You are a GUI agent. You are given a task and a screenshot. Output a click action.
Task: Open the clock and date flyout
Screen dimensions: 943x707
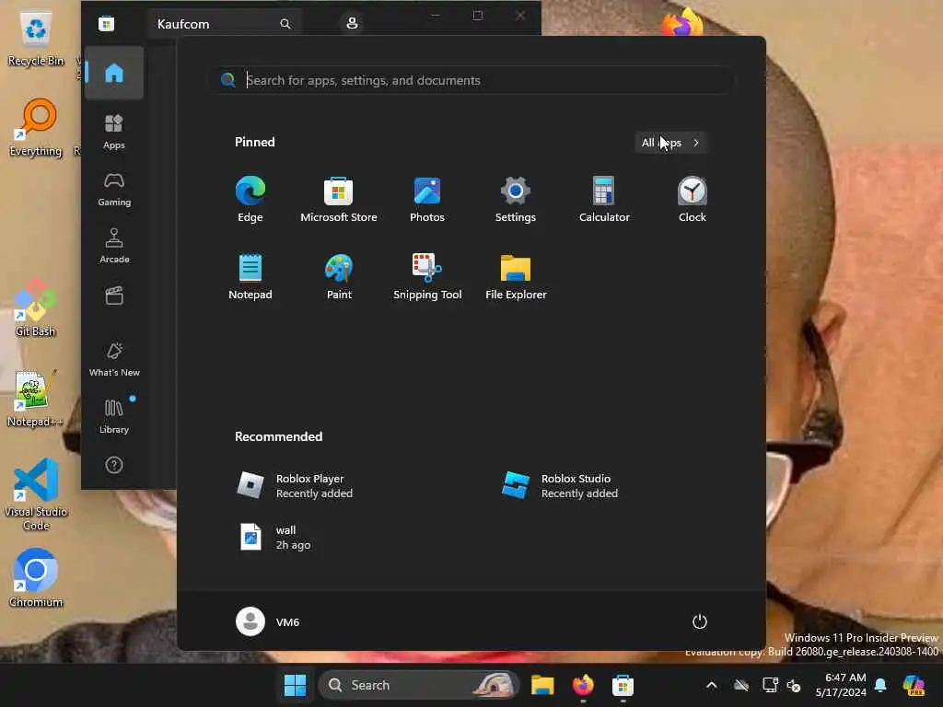click(842, 685)
